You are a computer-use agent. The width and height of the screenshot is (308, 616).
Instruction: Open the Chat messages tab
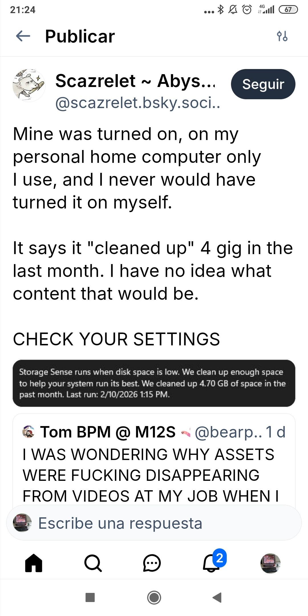tap(152, 563)
